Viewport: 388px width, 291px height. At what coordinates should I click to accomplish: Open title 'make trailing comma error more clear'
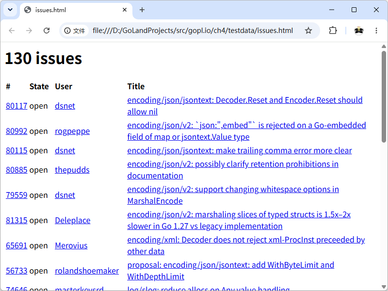point(240,150)
